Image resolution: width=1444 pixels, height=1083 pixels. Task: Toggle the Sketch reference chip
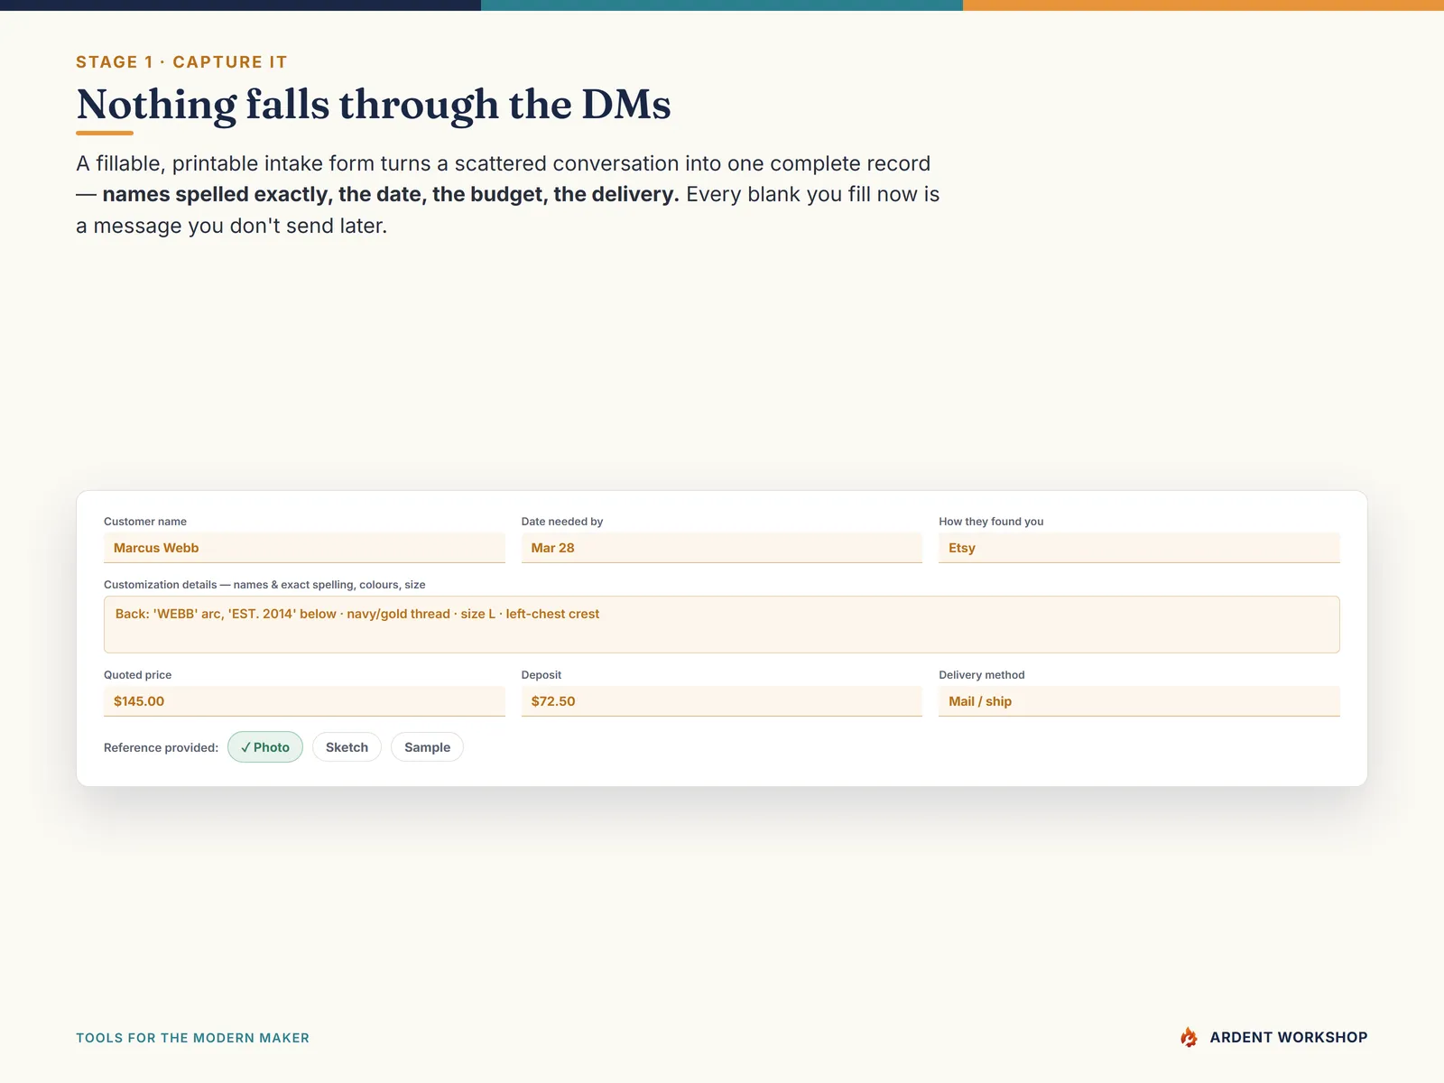pos(347,747)
